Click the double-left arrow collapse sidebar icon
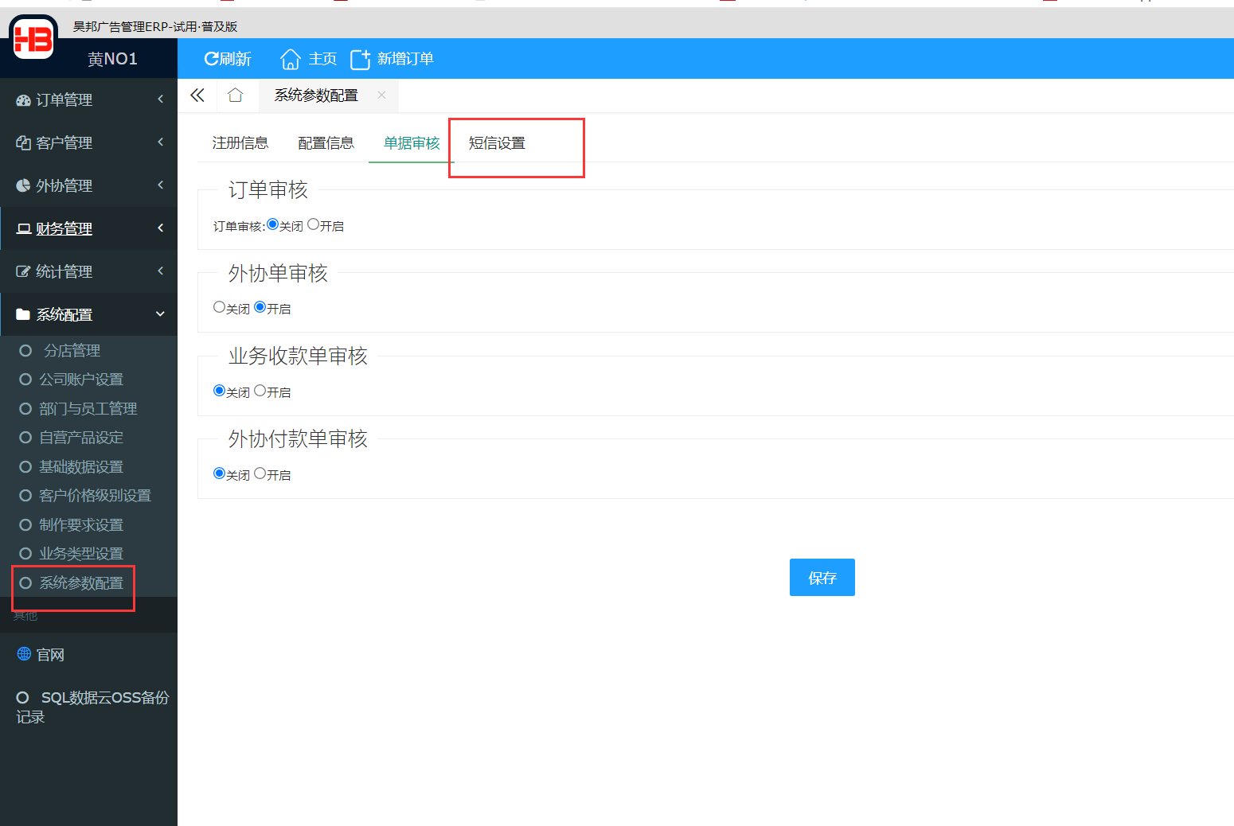 coord(197,95)
